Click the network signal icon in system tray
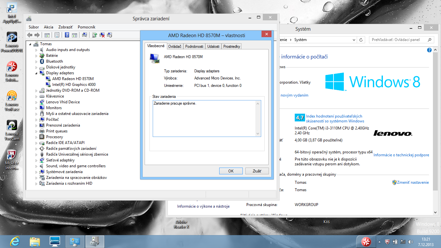Image resolution: width=441 pixels, height=248 pixels. click(x=403, y=242)
